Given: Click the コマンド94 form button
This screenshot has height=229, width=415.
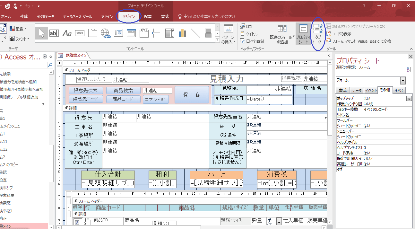Looking at the screenshot, I should tap(155, 100).
